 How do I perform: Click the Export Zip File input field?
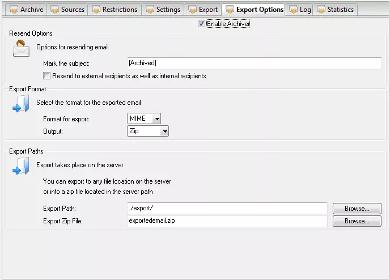point(227,221)
